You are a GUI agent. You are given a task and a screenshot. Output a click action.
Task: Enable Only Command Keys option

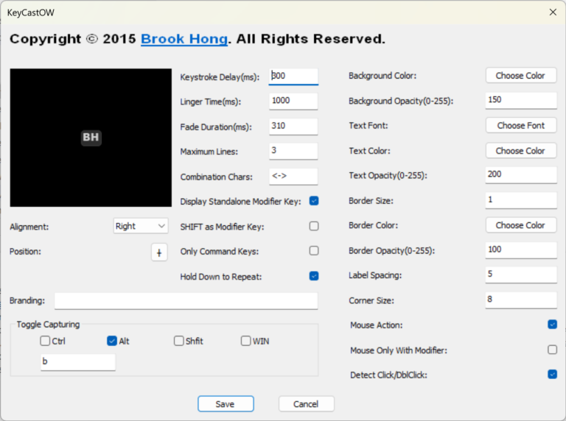314,251
